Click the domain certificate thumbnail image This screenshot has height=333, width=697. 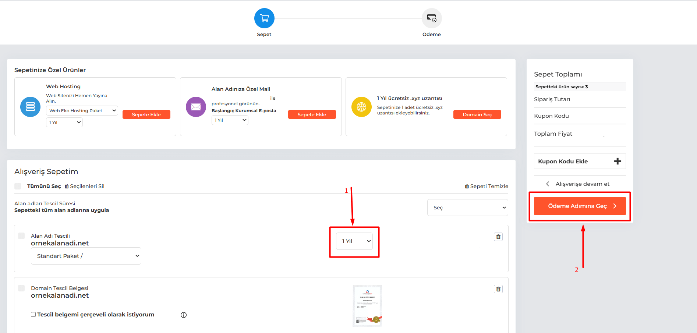click(x=367, y=306)
